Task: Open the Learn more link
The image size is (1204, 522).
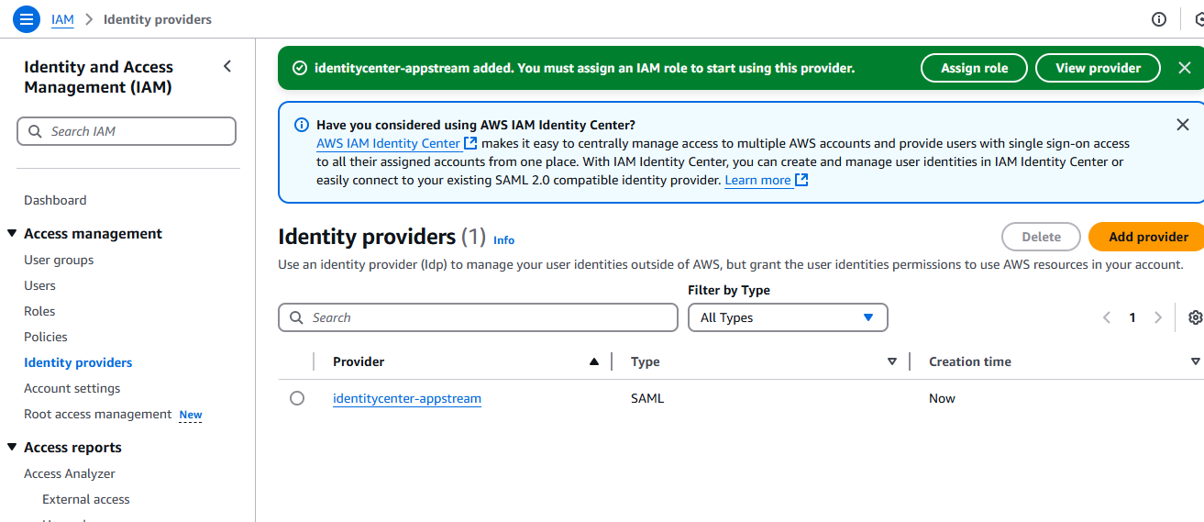Action: [757, 180]
